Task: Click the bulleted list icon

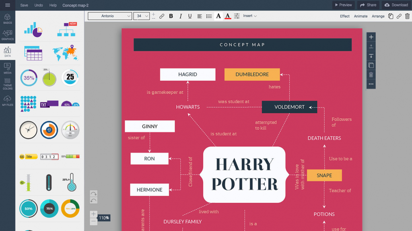Action: [209, 16]
